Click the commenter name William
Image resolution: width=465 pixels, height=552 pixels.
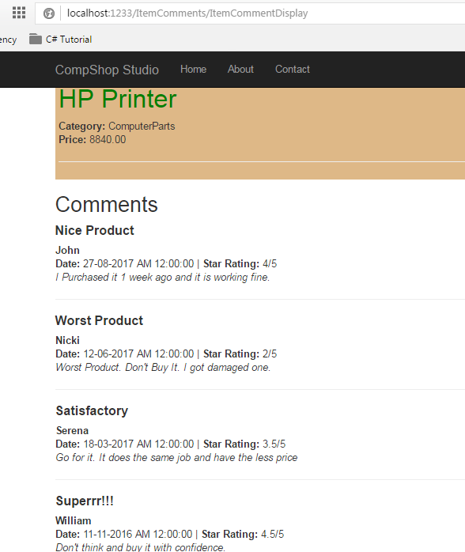click(x=74, y=520)
